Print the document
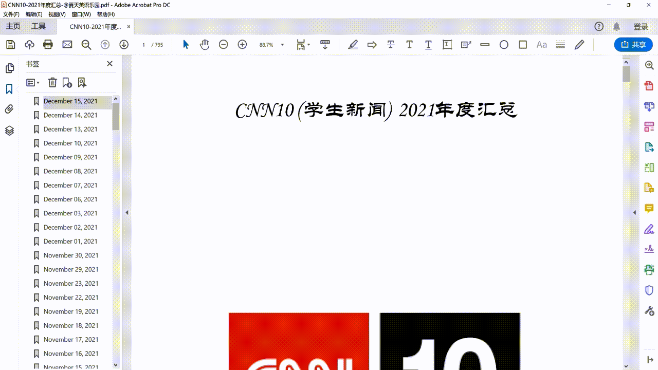Image resolution: width=658 pixels, height=370 pixels. click(x=48, y=45)
